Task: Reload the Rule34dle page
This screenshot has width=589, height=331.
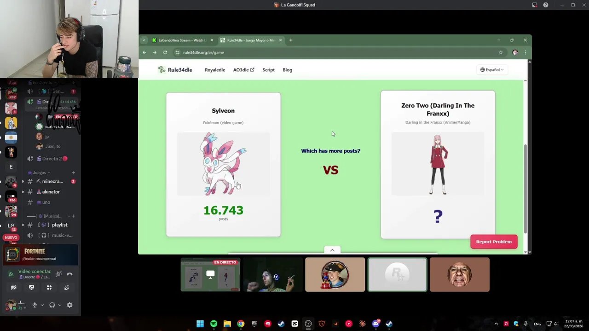Action: (165, 52)
